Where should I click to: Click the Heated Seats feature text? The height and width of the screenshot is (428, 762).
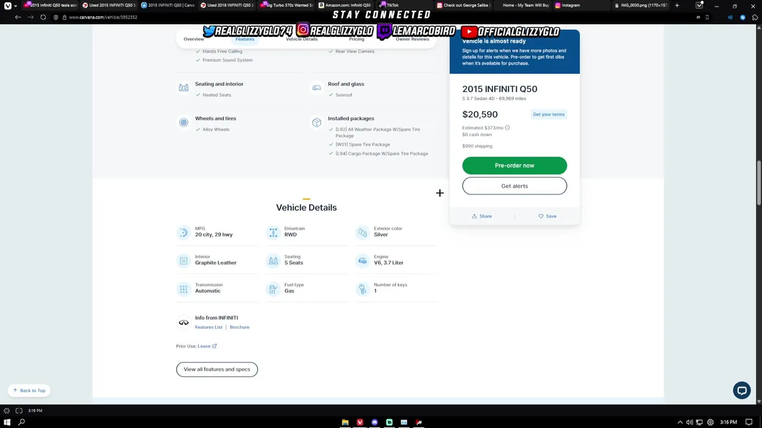pos(217,95)
